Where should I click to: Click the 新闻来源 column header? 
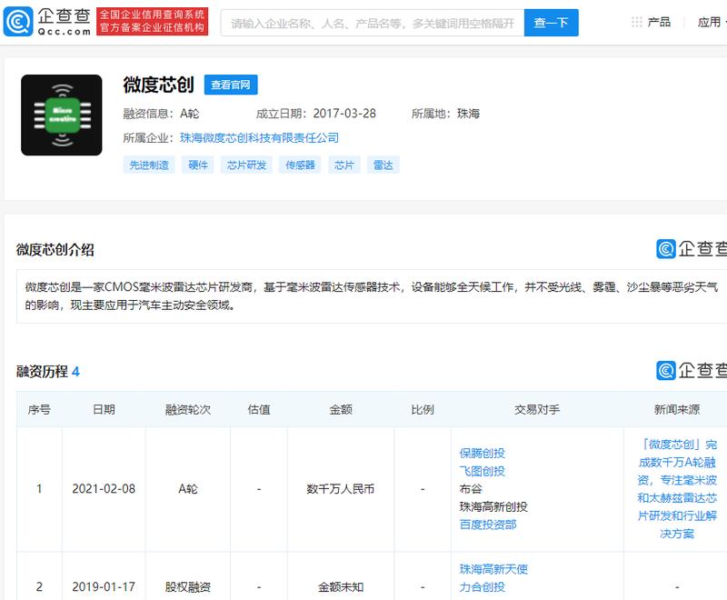(677, 409)
